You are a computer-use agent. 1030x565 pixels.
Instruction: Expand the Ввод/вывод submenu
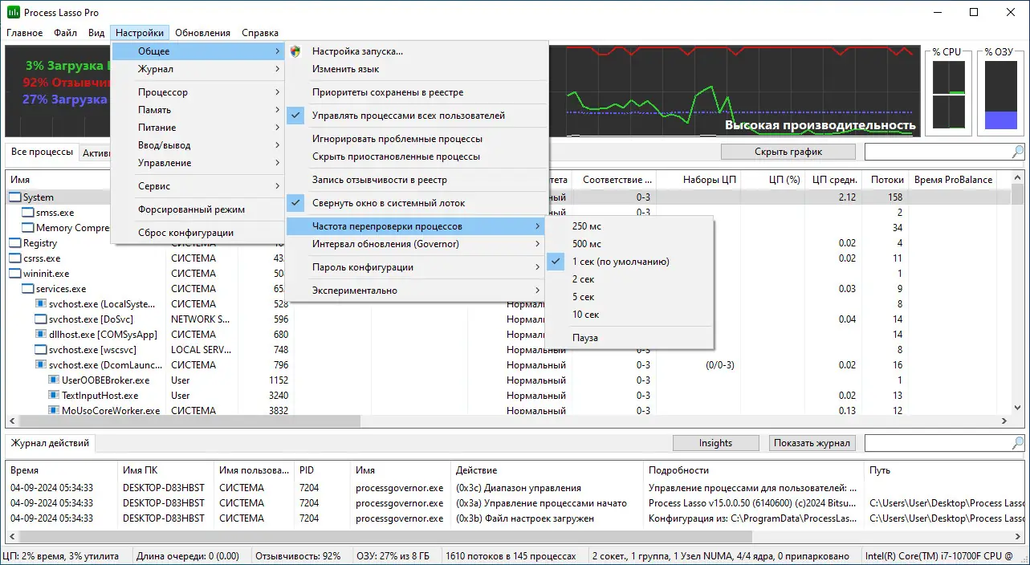pos(197,145)
